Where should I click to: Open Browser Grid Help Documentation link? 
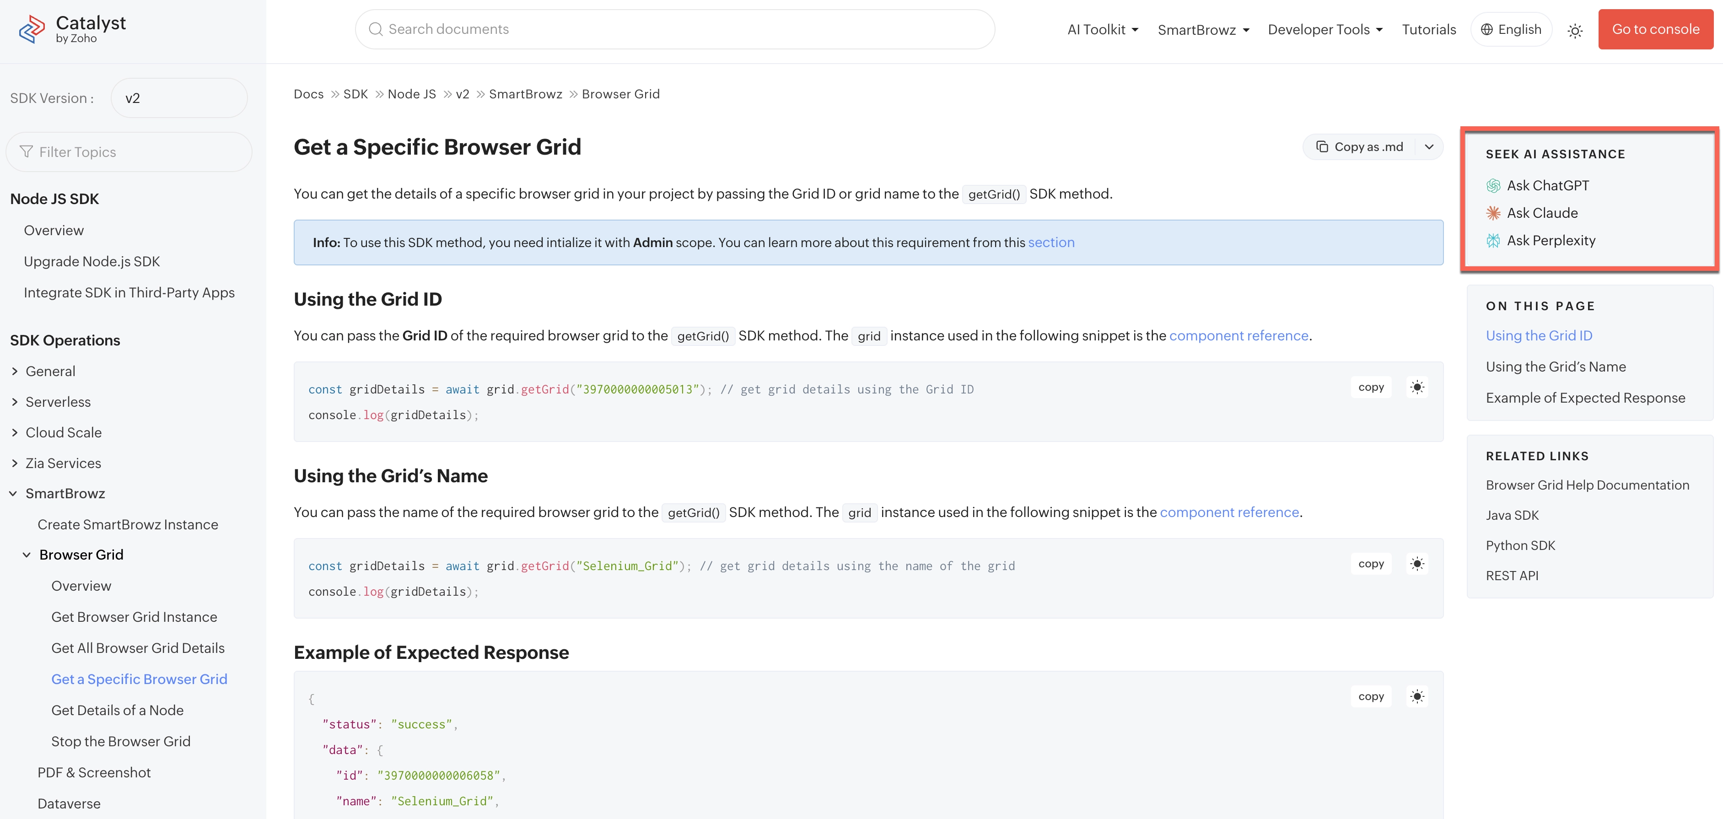[x=1587, y=485]
